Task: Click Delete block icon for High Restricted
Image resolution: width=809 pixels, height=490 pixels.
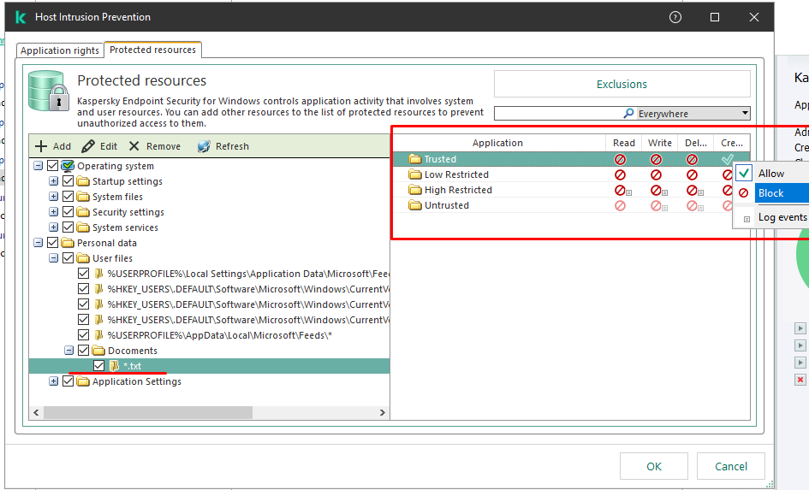Action: pos(693,190)
